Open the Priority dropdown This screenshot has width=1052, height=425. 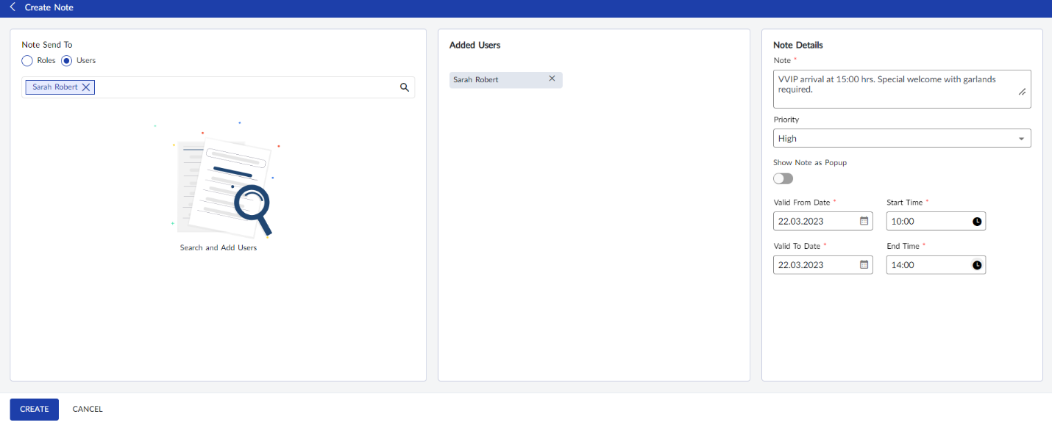(1021, 138)
